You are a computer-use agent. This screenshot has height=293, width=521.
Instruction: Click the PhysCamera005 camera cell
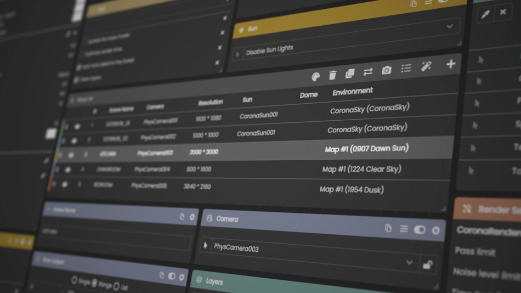[x=149, y=185]
